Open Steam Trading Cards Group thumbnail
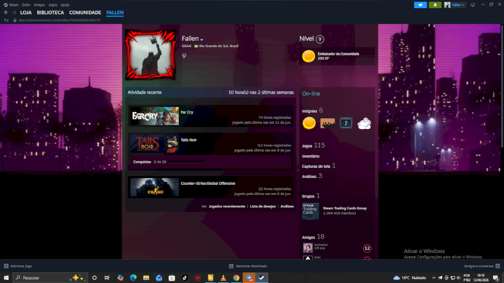504x283 pixels. (x=311, y=211)
